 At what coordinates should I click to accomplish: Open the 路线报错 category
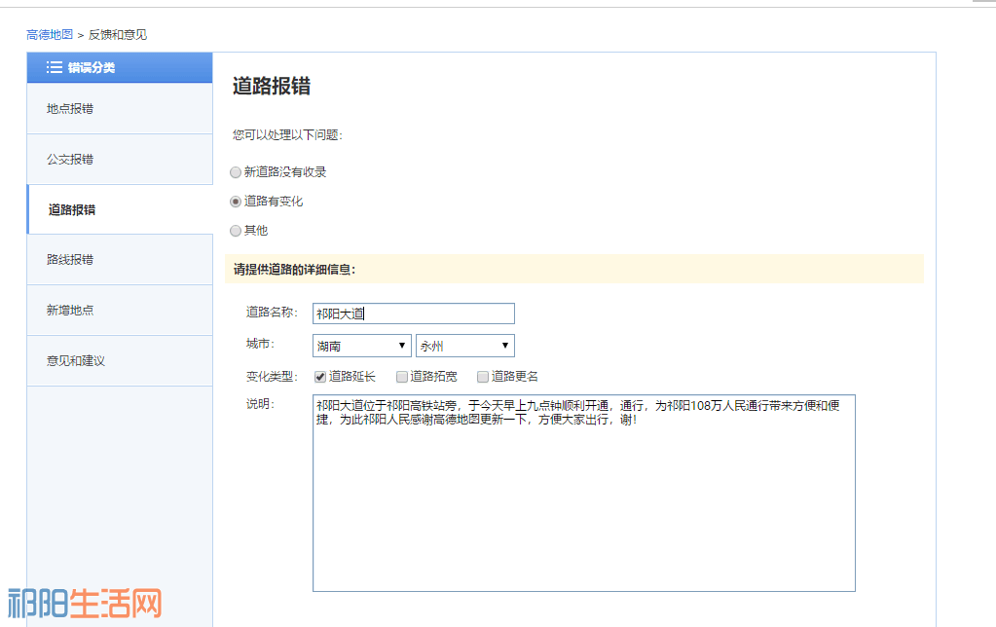120,259
